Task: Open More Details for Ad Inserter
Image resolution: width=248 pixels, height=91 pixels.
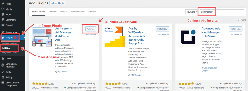Action: [90, 34]
